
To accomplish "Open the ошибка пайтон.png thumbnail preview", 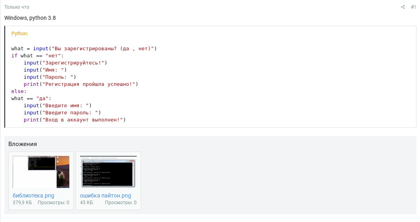I will [108, 172].
